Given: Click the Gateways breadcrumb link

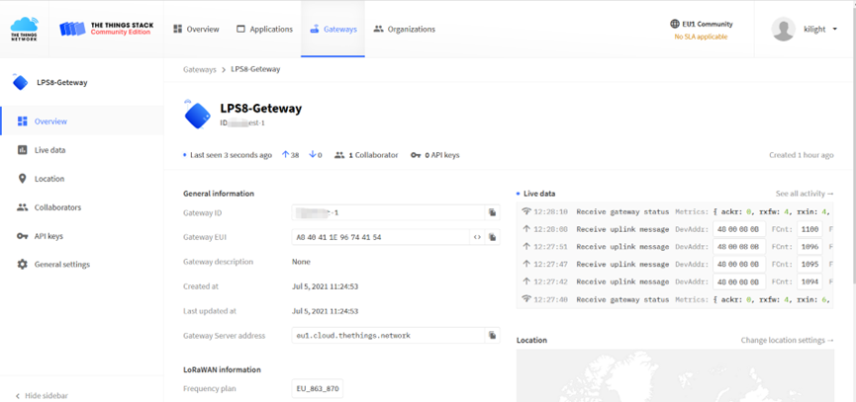Looking at the screenshot, I should 199,70.
